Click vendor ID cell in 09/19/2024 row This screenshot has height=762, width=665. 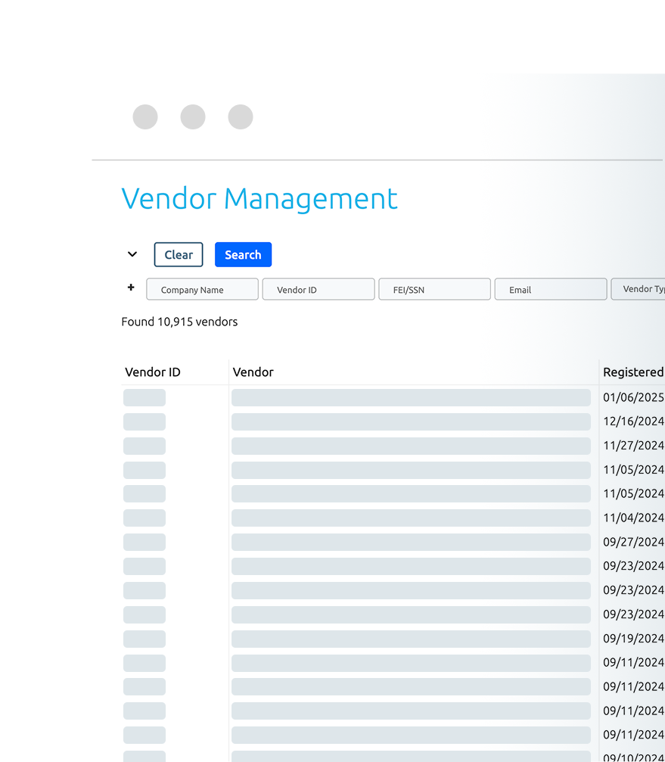coord(144,639)
